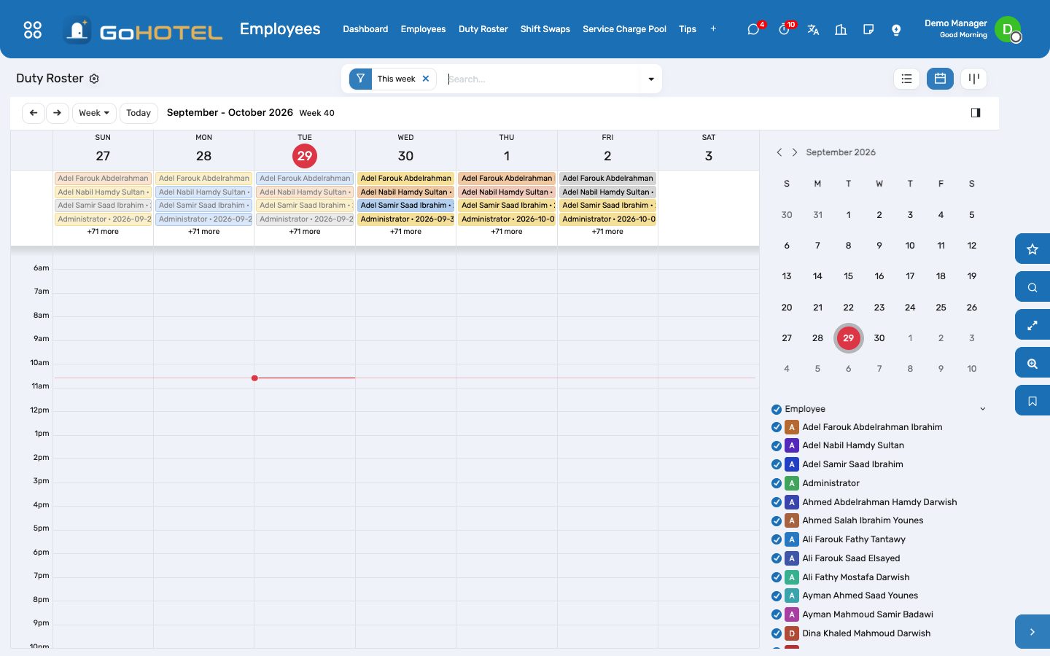The height and width of the screenshot is (656, 1050).
Task: Select September 15 in the mini calendar
Action: point(848,276)
